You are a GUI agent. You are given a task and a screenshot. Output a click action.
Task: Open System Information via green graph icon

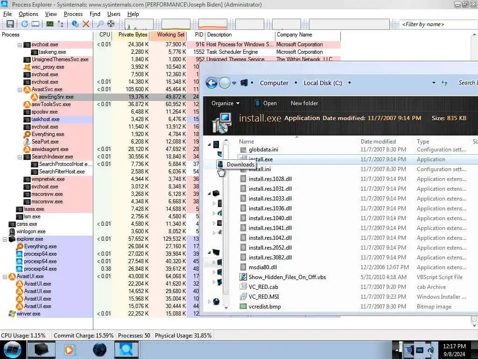(x=49, y=24)
